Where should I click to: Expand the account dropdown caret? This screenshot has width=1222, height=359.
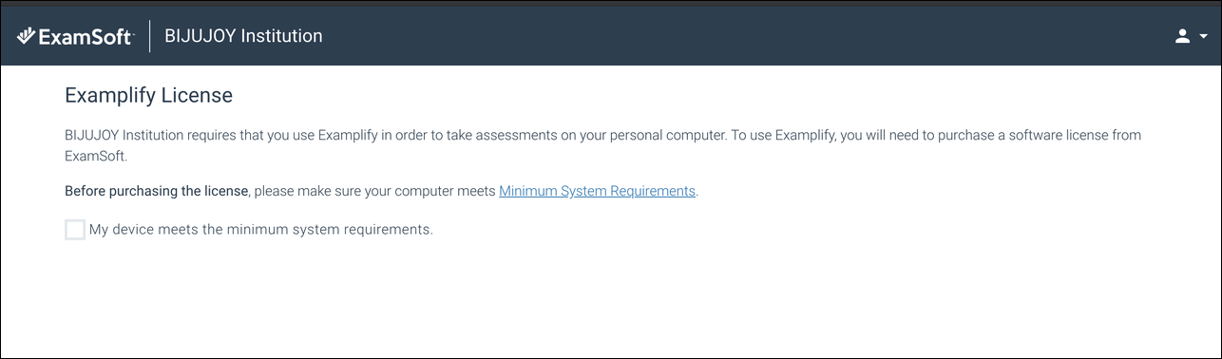pyautogui.click(x=1202, y=37)
